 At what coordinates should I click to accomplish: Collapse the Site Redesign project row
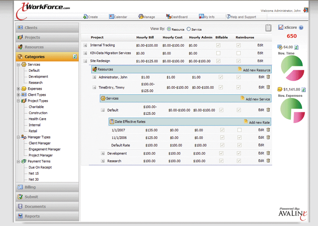click(x=85, y=61)
